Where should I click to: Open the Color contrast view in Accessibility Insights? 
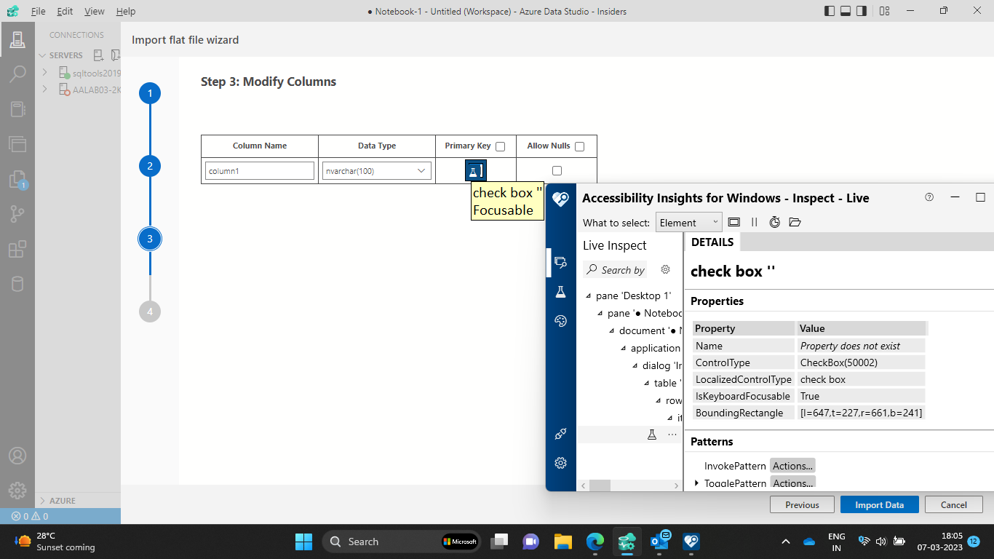pyautogui.click(x=560, y=320)
